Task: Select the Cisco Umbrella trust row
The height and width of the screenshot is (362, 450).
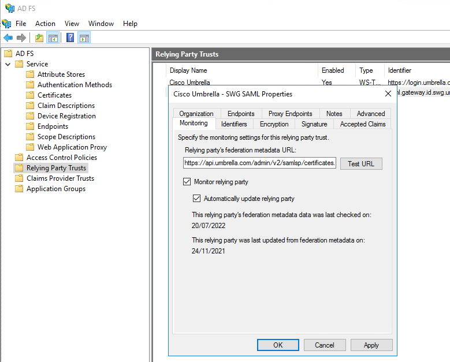Action: coord(308,83)
